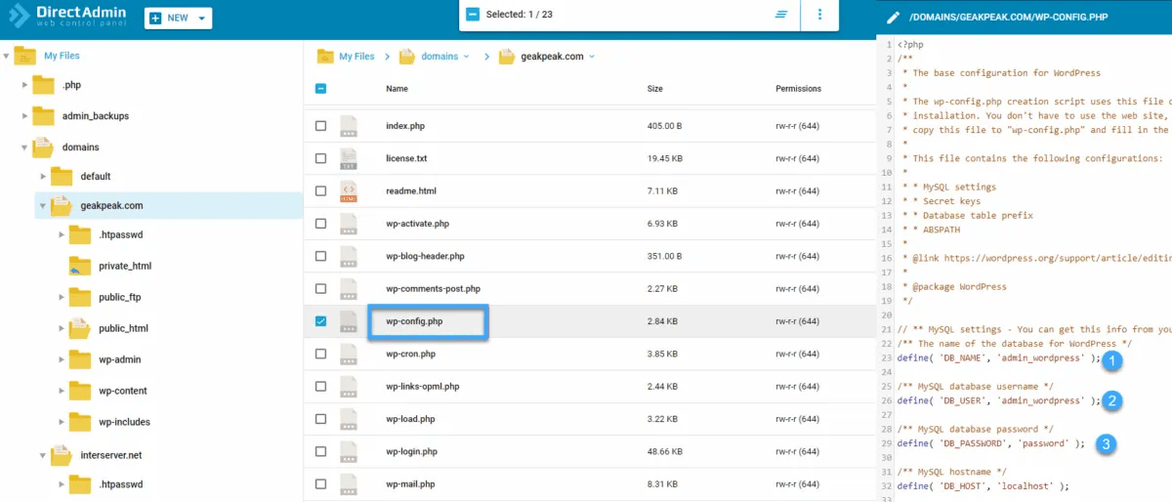Click the wp-cron.php file icon
Screen dimensions: 1172x502
click(x=349, y=354)
